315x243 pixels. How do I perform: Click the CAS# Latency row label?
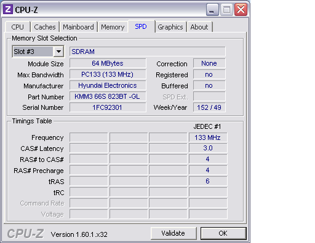[x=42, y=148]
